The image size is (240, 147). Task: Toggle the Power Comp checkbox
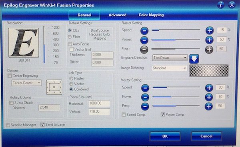[x=163, y=114]
